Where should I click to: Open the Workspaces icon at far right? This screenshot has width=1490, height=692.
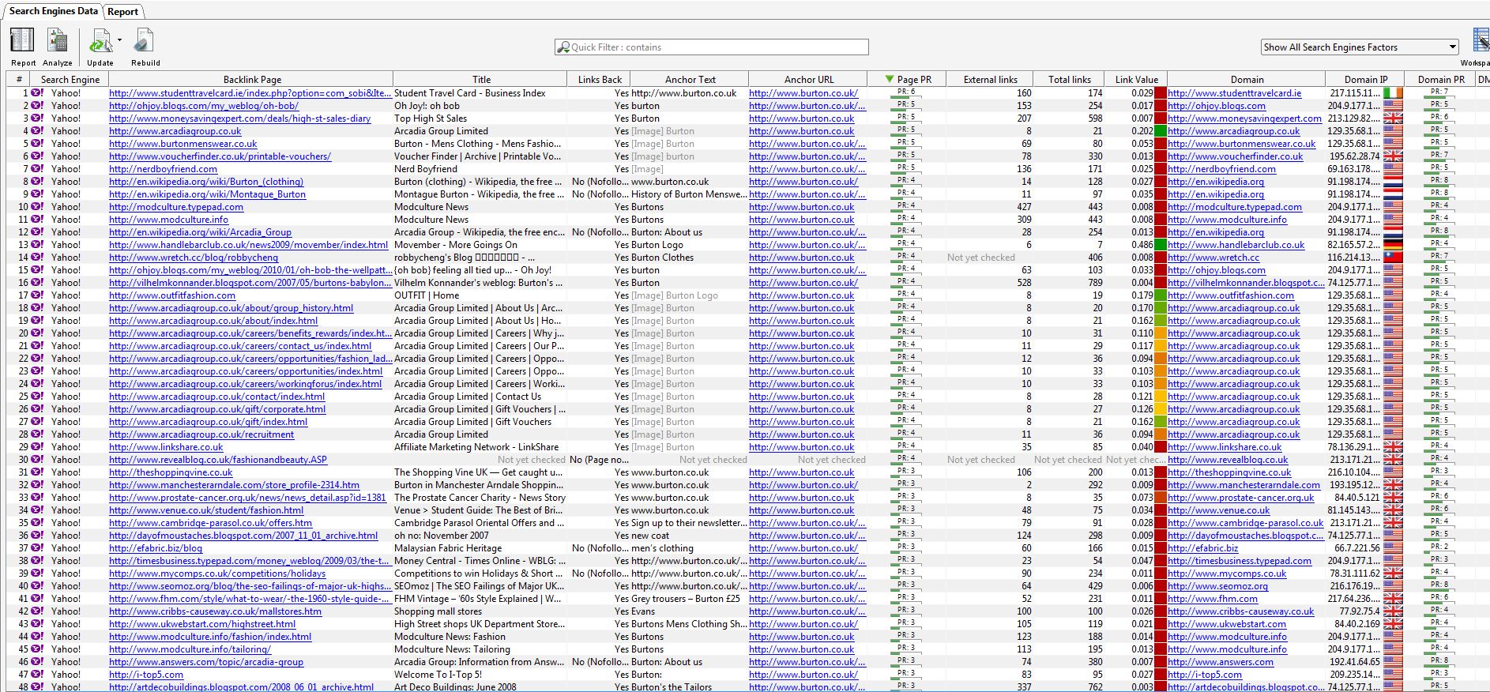point(1481,41)
